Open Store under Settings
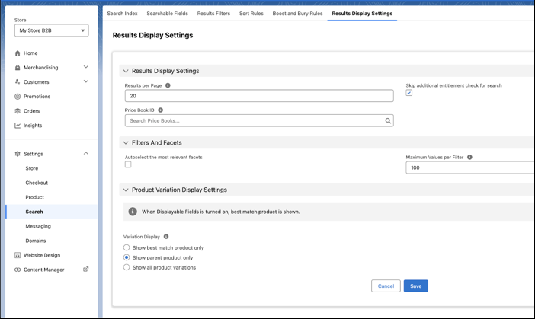 (32, 168)
